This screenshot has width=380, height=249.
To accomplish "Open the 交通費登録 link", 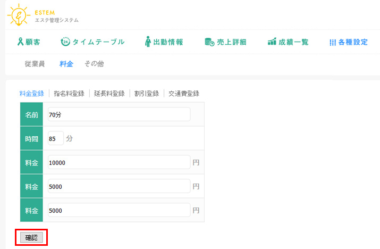I will point(184,93).
